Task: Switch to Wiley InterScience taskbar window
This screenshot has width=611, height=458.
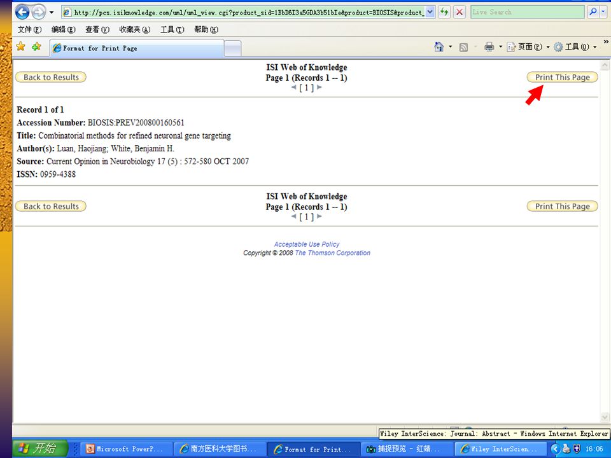Action: [500, 449]
